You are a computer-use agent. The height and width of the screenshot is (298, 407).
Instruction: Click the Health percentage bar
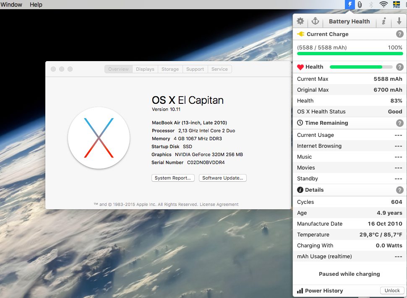(361, 67)
